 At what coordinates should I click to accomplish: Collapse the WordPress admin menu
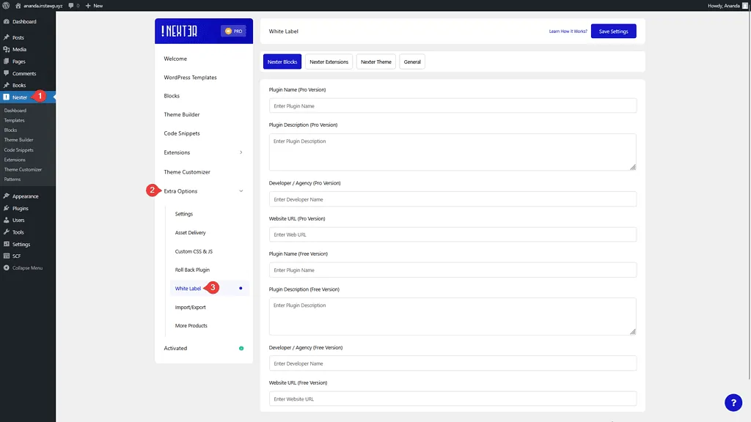point(23,268)
